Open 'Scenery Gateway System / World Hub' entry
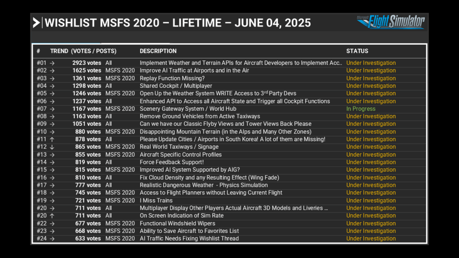 click(188, 109)
